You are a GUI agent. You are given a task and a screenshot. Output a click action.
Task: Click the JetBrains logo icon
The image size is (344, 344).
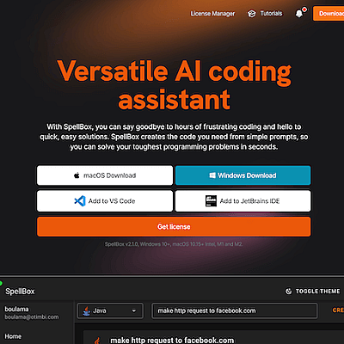point(211,201)
